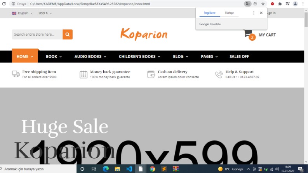Click the Windows taskbar search box
The height and width of the screenshot is (173, 308).
coord(38,169)
